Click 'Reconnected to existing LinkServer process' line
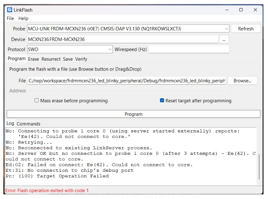Image resolution: width=268 pixels, height=199 pixels. coord(79,148)
